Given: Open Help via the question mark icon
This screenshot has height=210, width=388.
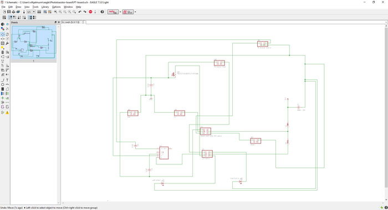Looking at the screenshot, I should point(102,12).
